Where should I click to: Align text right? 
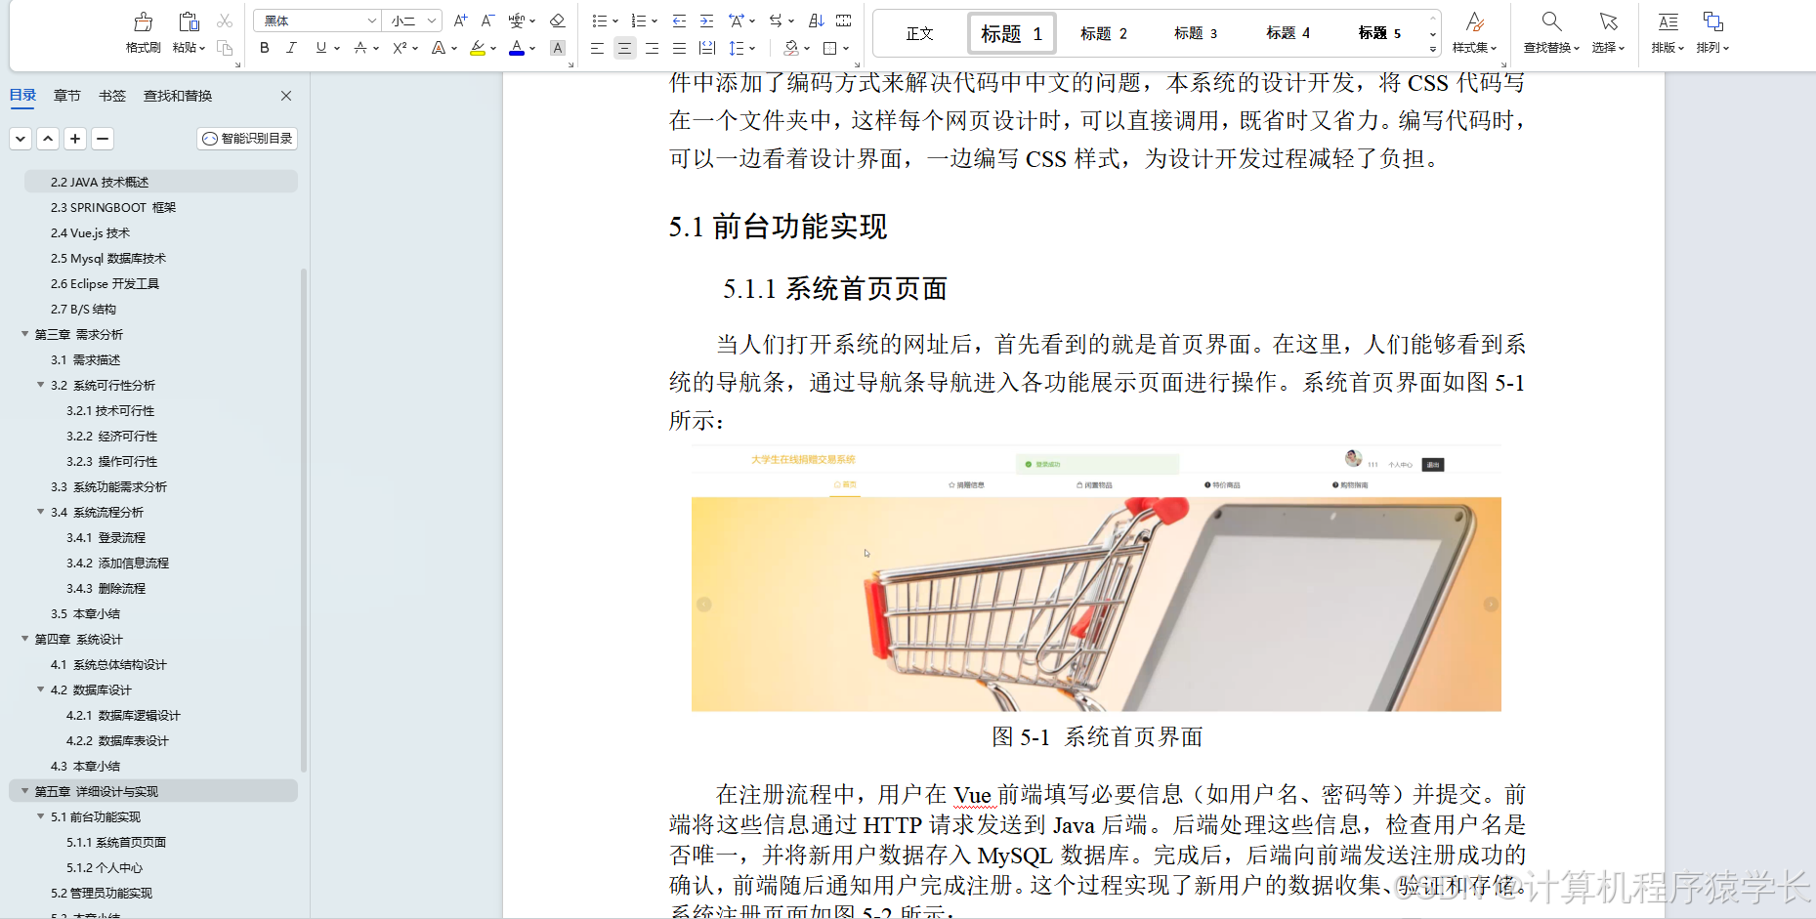coord(652,48)
